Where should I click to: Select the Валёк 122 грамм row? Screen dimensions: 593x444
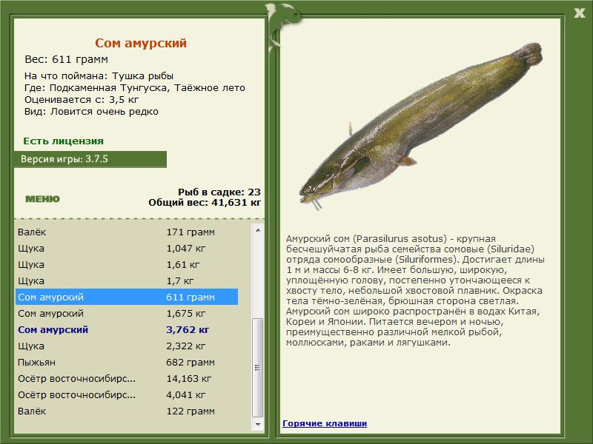pos(127,411)
